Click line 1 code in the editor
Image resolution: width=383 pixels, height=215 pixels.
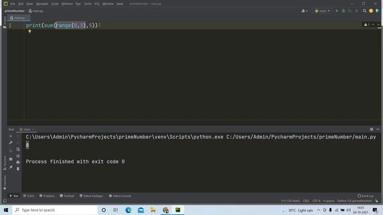pos(62,25)
